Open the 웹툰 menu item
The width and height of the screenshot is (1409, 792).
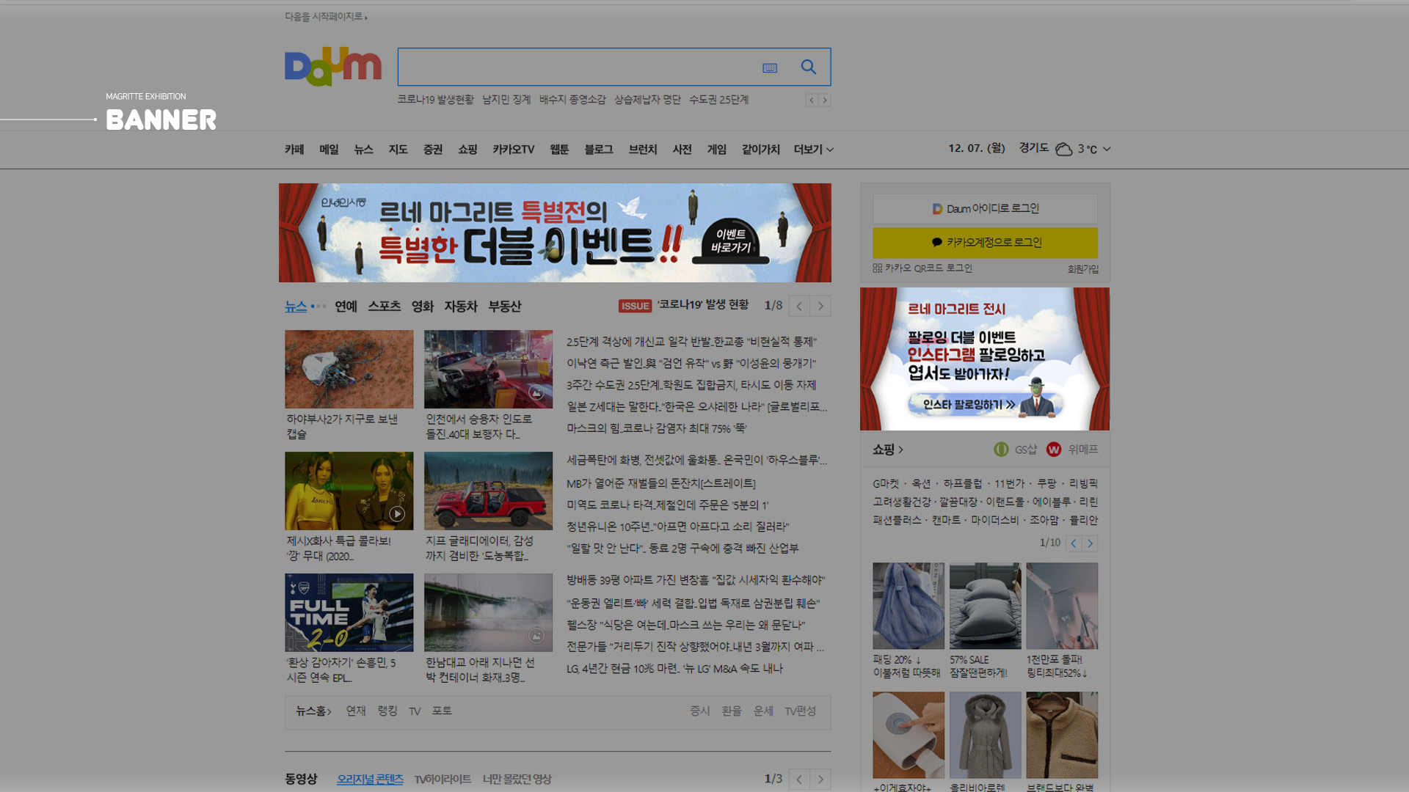[x=559, y=150]
